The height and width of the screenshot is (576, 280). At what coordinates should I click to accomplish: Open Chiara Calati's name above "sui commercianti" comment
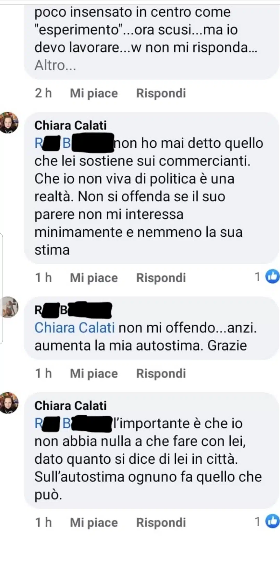(x=71, y=125)
